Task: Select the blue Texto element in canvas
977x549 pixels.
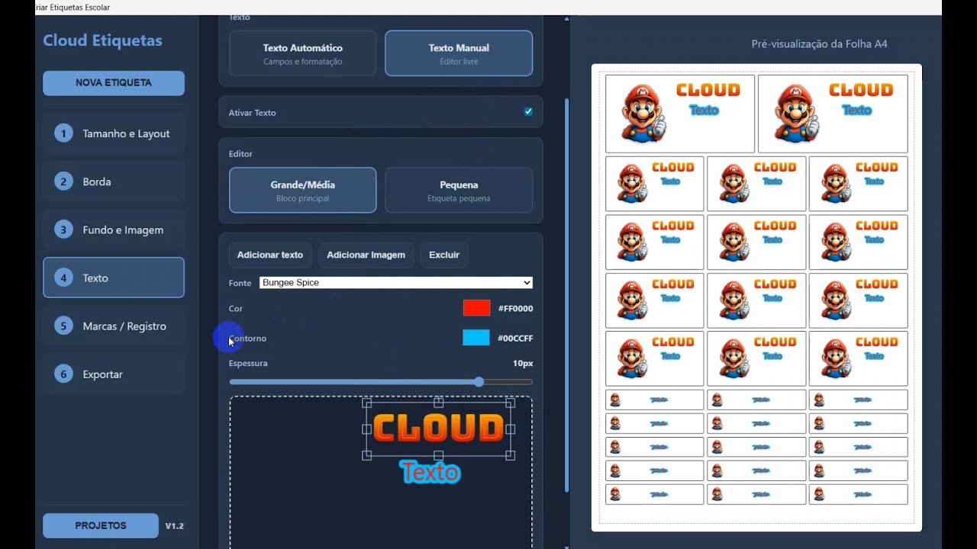Action: 430,473
